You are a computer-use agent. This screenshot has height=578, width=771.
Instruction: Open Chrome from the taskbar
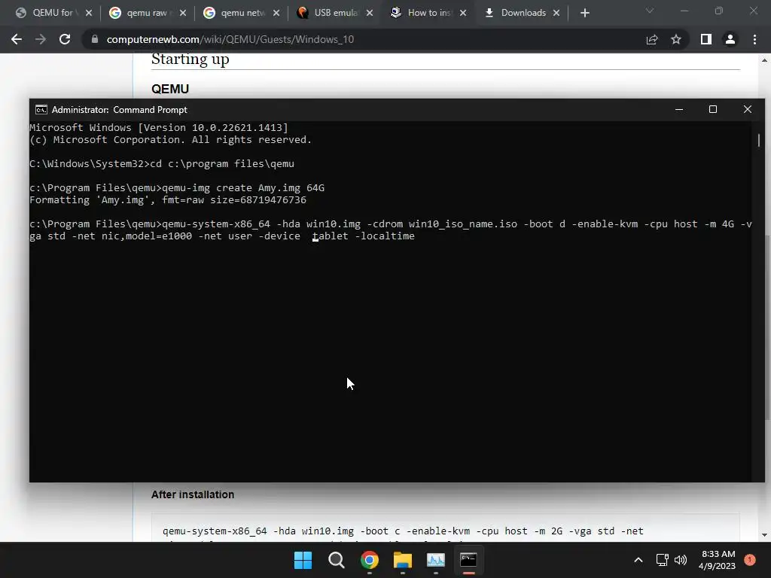click(369, 560)
